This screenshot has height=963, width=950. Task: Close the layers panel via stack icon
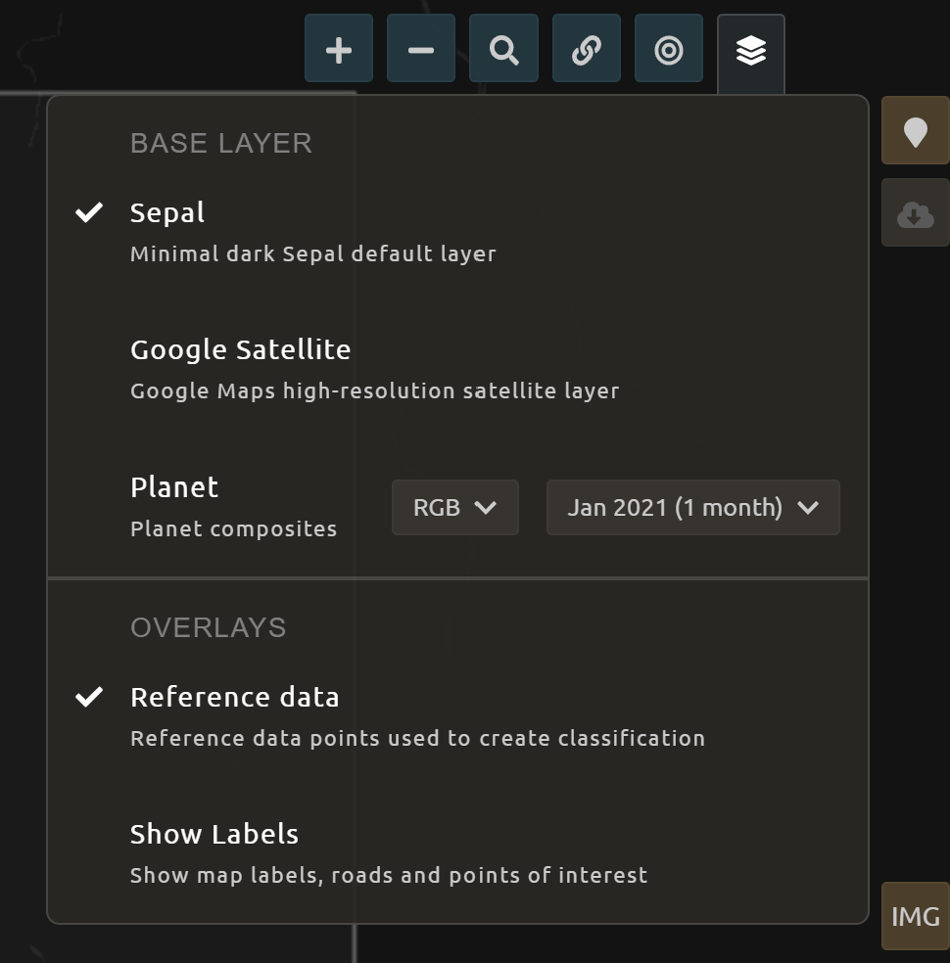pos(751,51)
